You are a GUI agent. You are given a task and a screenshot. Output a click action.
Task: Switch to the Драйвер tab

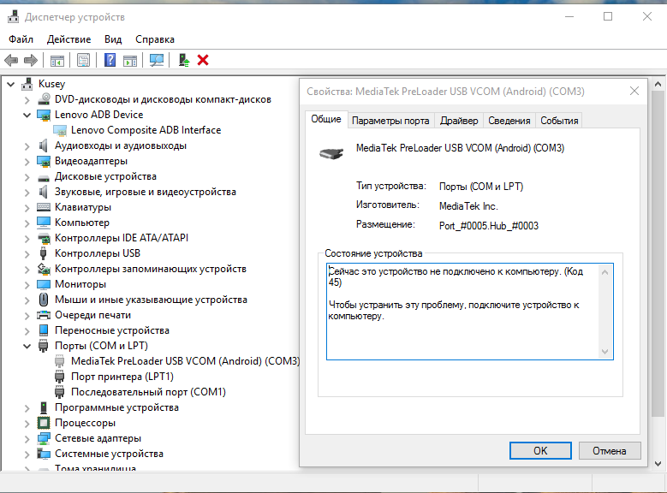pyautogui.click(x=459, y=121)
